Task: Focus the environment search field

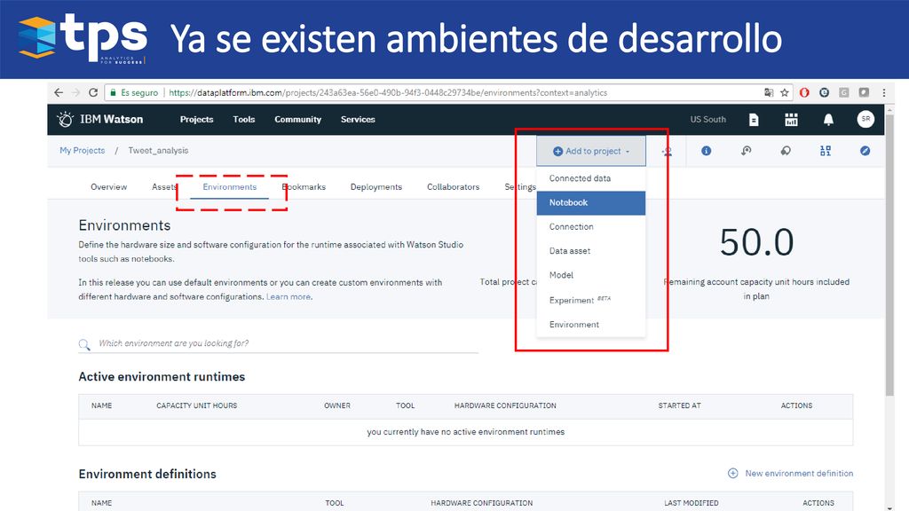Action: [278, 343]
